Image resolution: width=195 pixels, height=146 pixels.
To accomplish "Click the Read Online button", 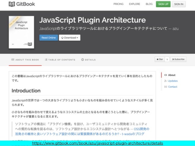I will pyautogui.click(x=49, y=37).
